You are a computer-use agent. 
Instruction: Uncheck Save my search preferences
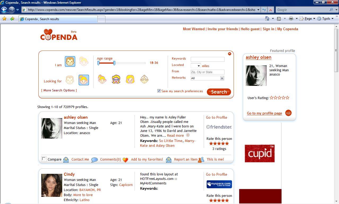(159, 91)
